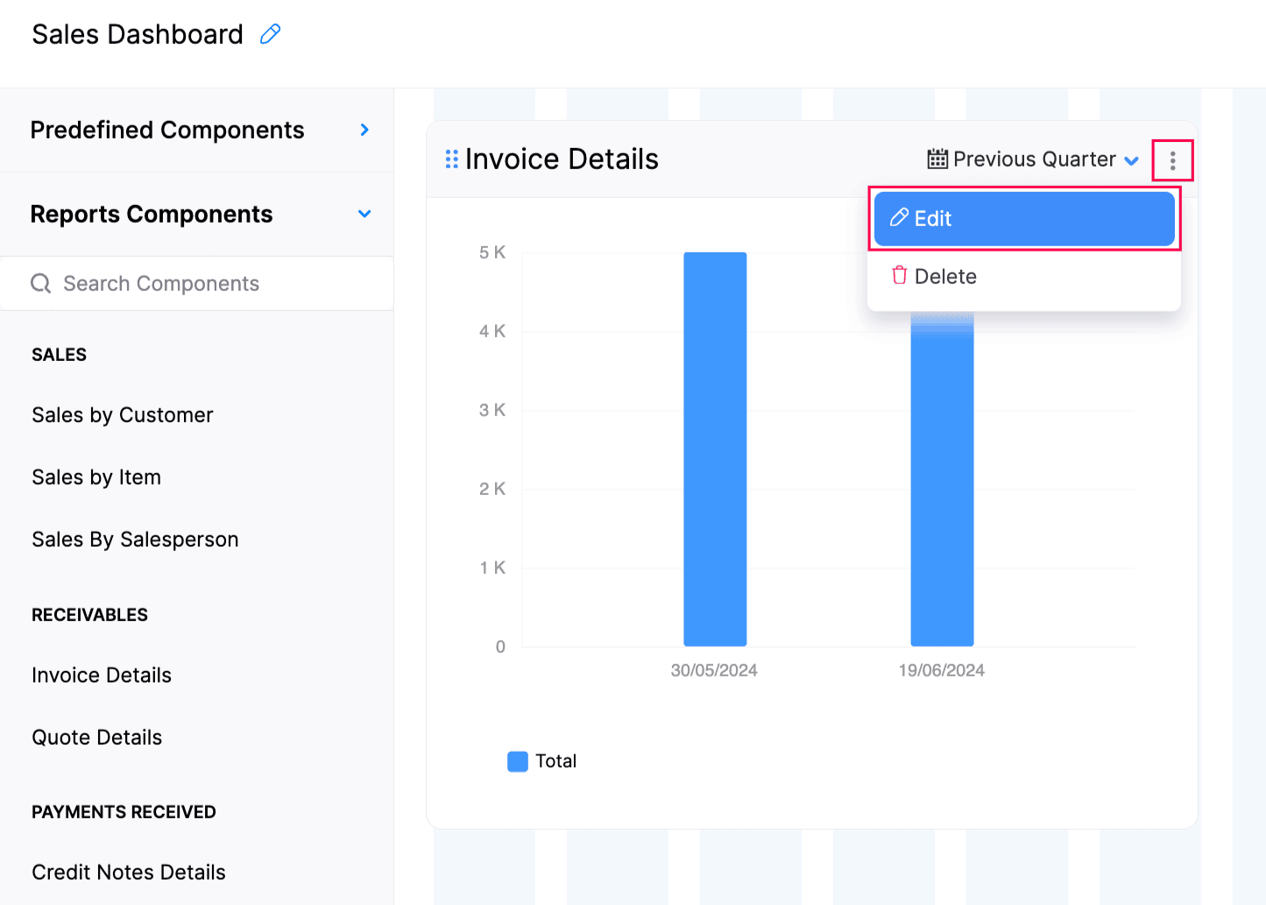Click the blue Total legend swatch
The height and width of the screenshot is (905, 1266).
coord(517,760)
